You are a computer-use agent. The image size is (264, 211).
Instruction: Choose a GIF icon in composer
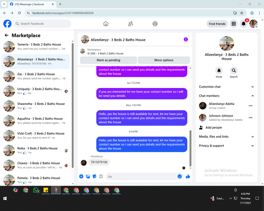101,176
